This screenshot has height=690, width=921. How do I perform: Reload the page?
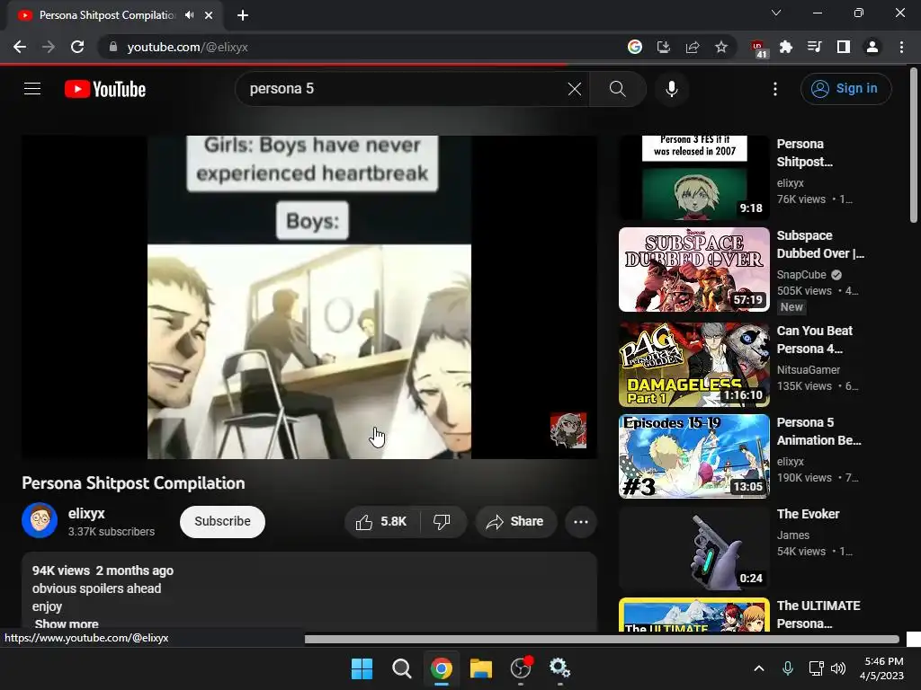pyautogui.click(x=77, y=47)
